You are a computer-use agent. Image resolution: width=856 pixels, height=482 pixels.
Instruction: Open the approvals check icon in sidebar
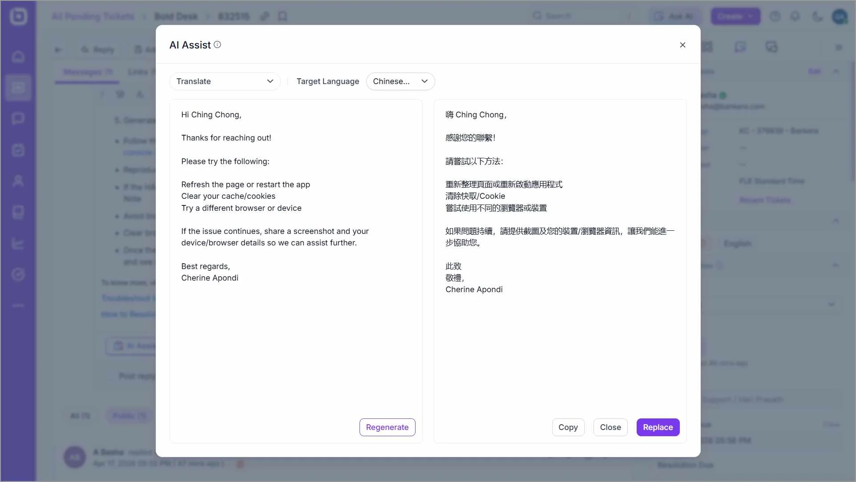tap(18, 274)
